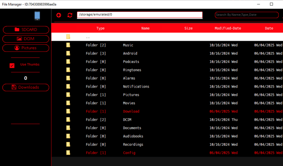Select the Audiobooks folder name

coord(133,136)
